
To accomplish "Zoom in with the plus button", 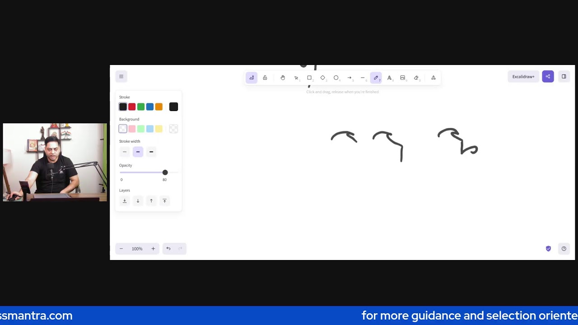I will click(153, 249).
